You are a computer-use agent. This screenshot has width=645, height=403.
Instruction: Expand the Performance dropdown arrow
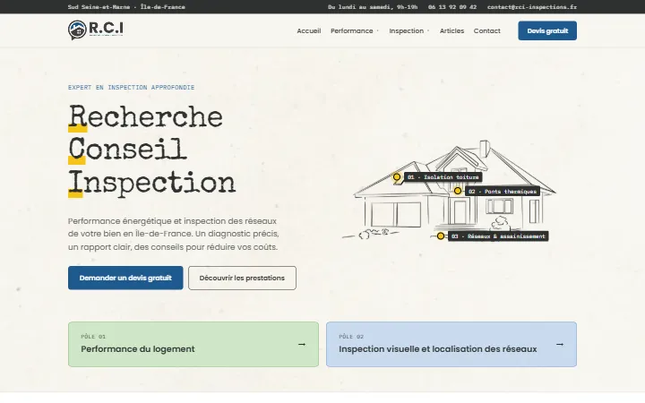(378, 30)
